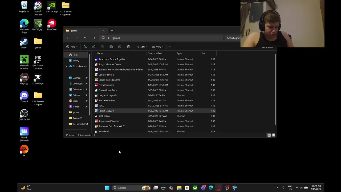Expand the address bar chevron before games
This screenshot has width=341, height=192.
point(108,38)
